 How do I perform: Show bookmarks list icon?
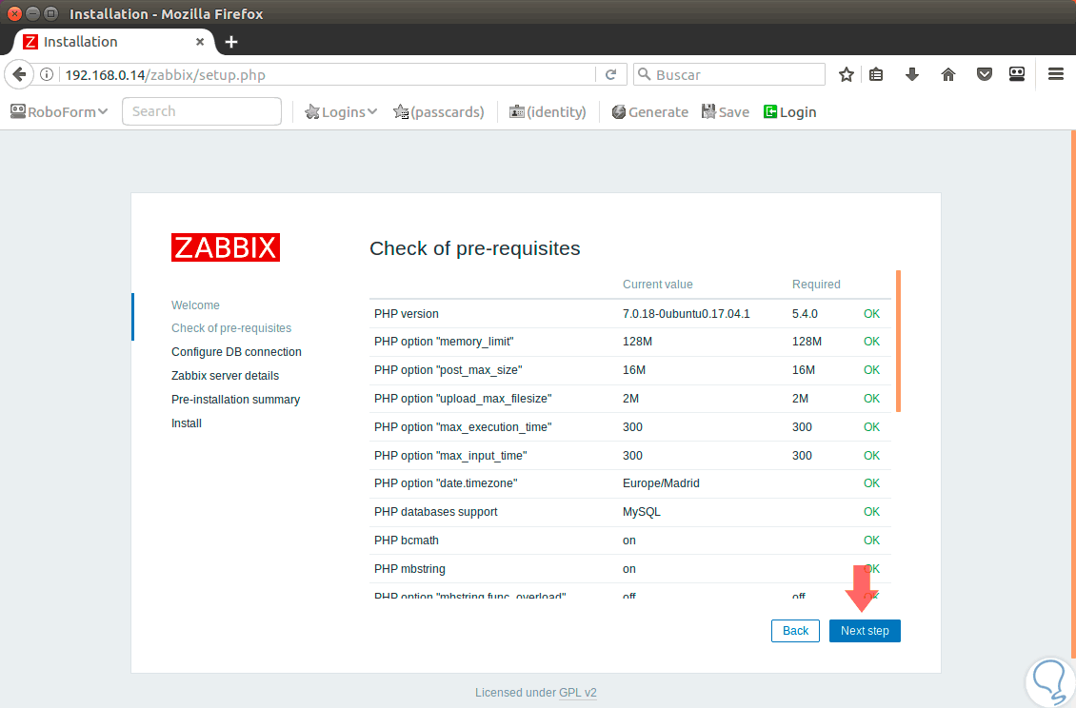click(x=876, y=74)
